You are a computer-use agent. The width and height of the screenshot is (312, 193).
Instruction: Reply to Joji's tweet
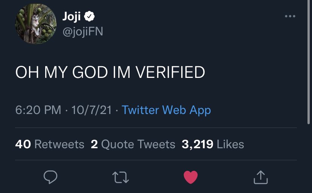50,178
